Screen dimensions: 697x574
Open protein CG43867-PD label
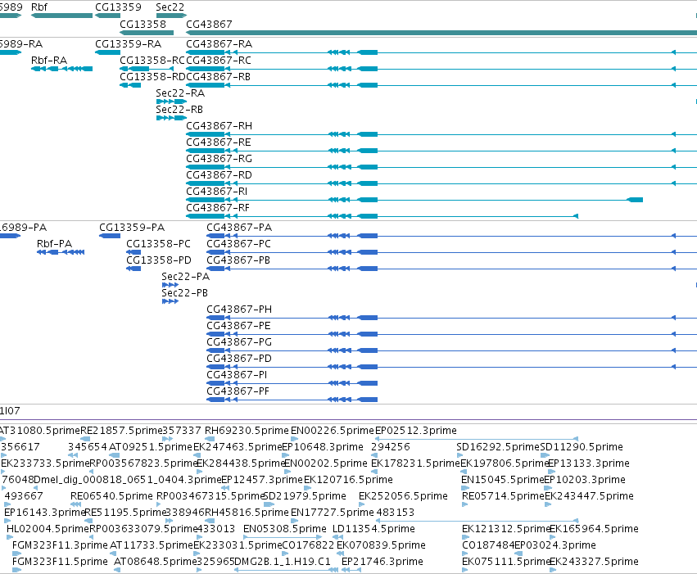pyautogui.click(x=239, y=359)
